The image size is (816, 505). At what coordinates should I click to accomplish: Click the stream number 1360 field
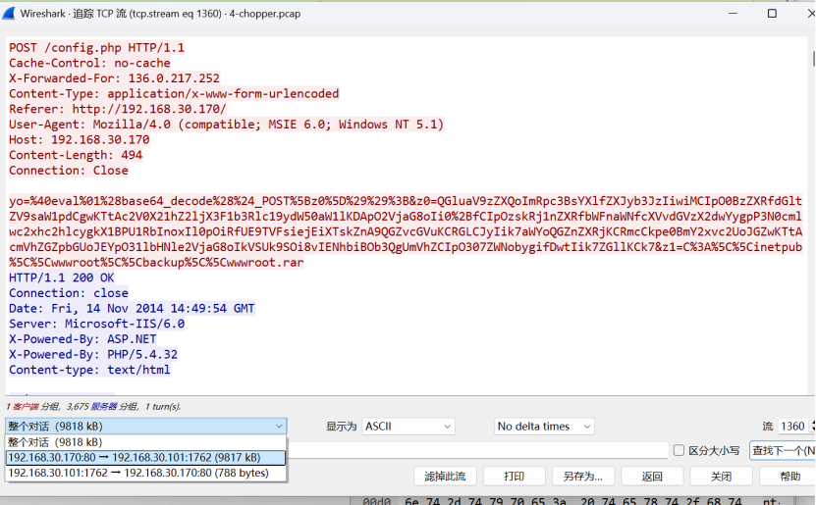click(792, 427)
